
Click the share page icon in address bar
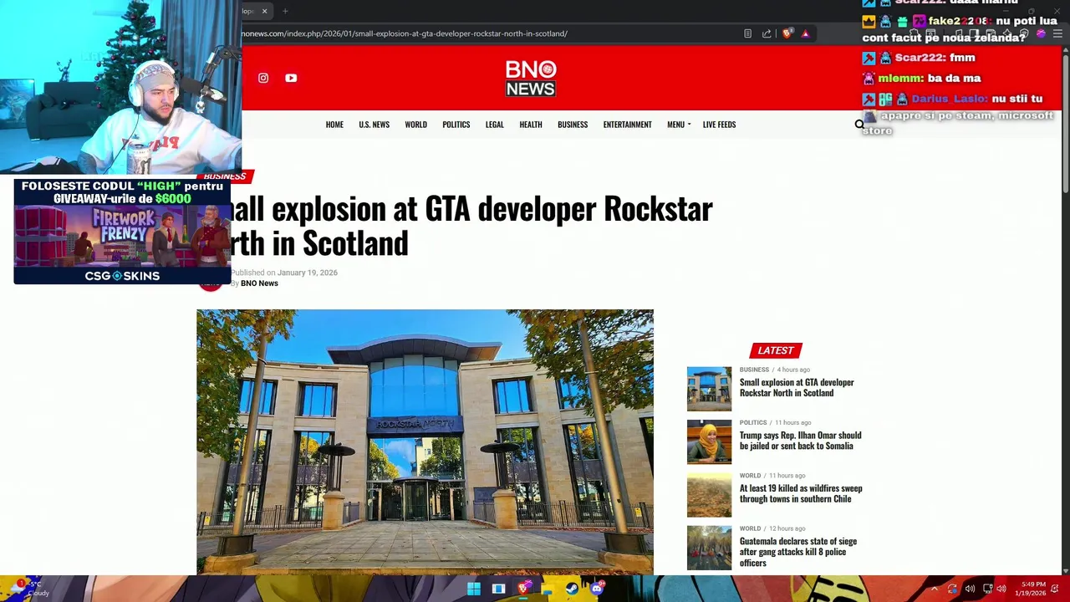[767, 33]
